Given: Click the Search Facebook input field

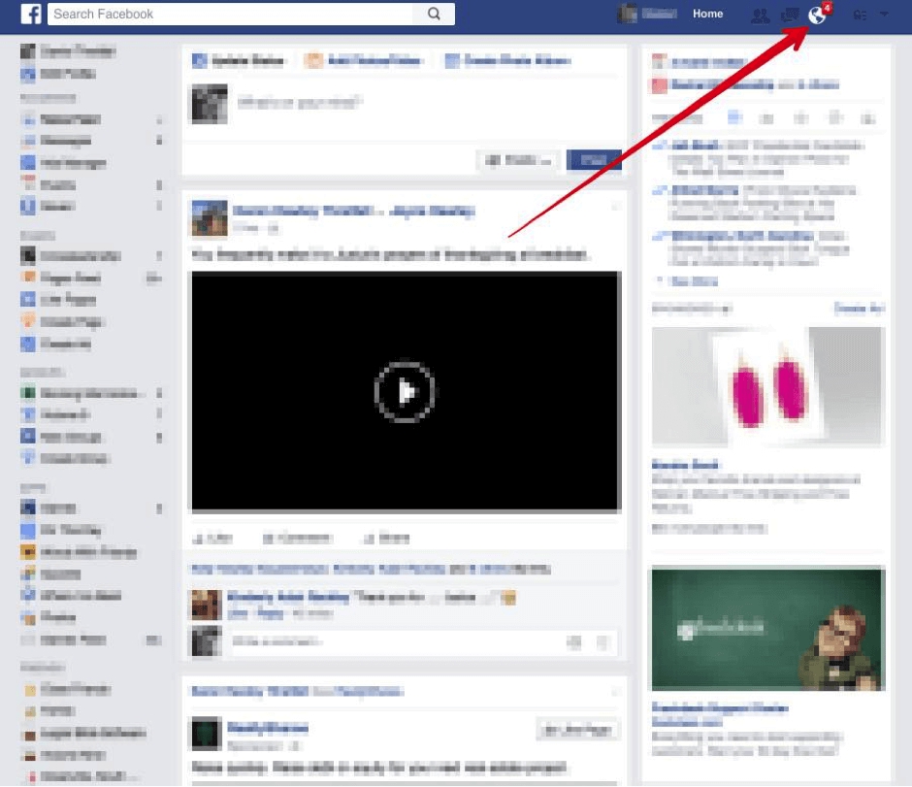Looking at the screenshot, I should click(233, 14).
